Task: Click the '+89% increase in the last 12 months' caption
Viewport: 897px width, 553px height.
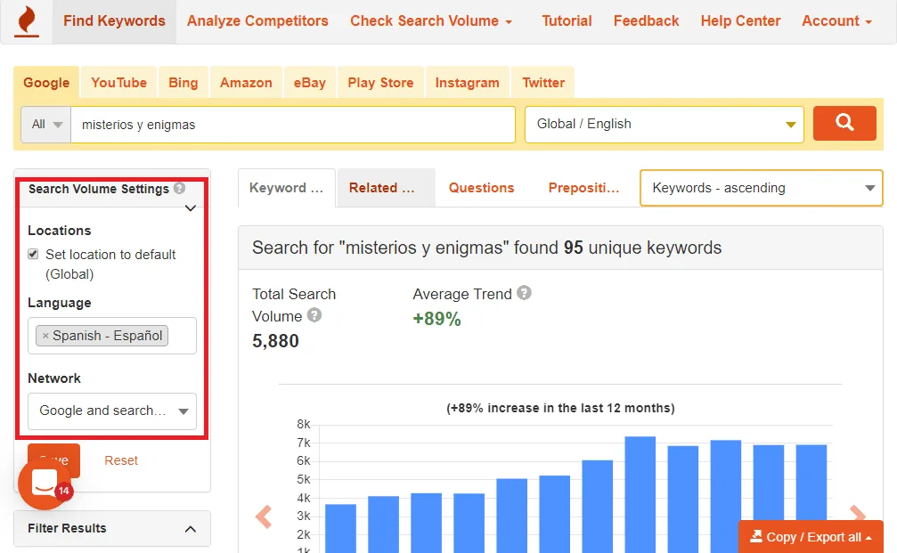Action: click(x=560, y=408)
